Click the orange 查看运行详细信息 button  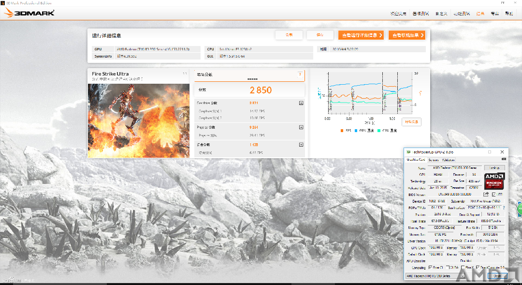[361, 35]
